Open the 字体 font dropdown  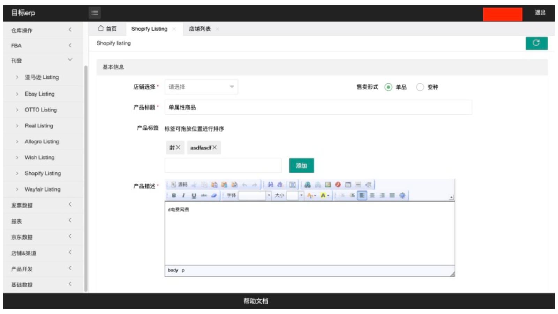pyautogui.click(x=255, y=195)
